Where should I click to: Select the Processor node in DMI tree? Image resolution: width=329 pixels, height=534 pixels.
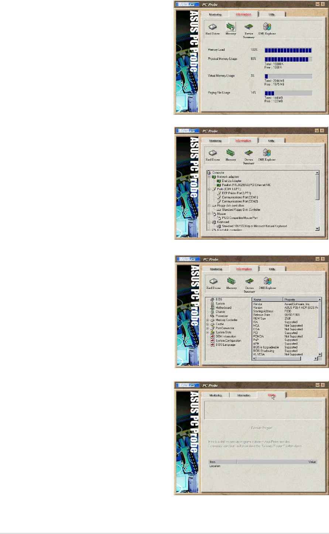[x=219, y=316]
